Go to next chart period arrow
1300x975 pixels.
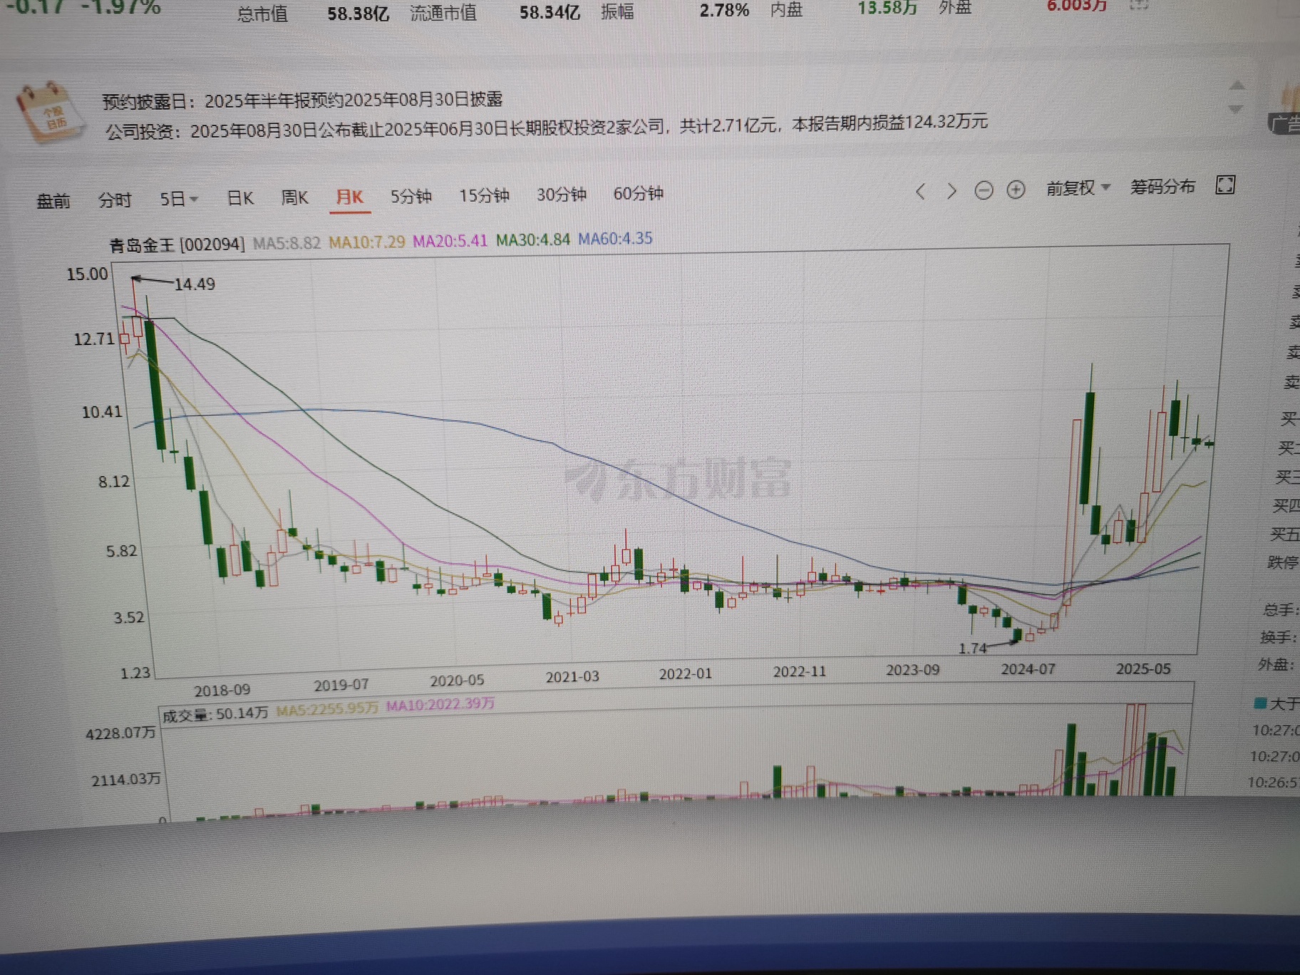tap(951, 191)
